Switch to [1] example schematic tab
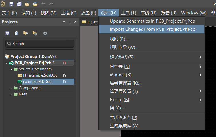Viewport: 216px width, 137px height. pos(90,22)
